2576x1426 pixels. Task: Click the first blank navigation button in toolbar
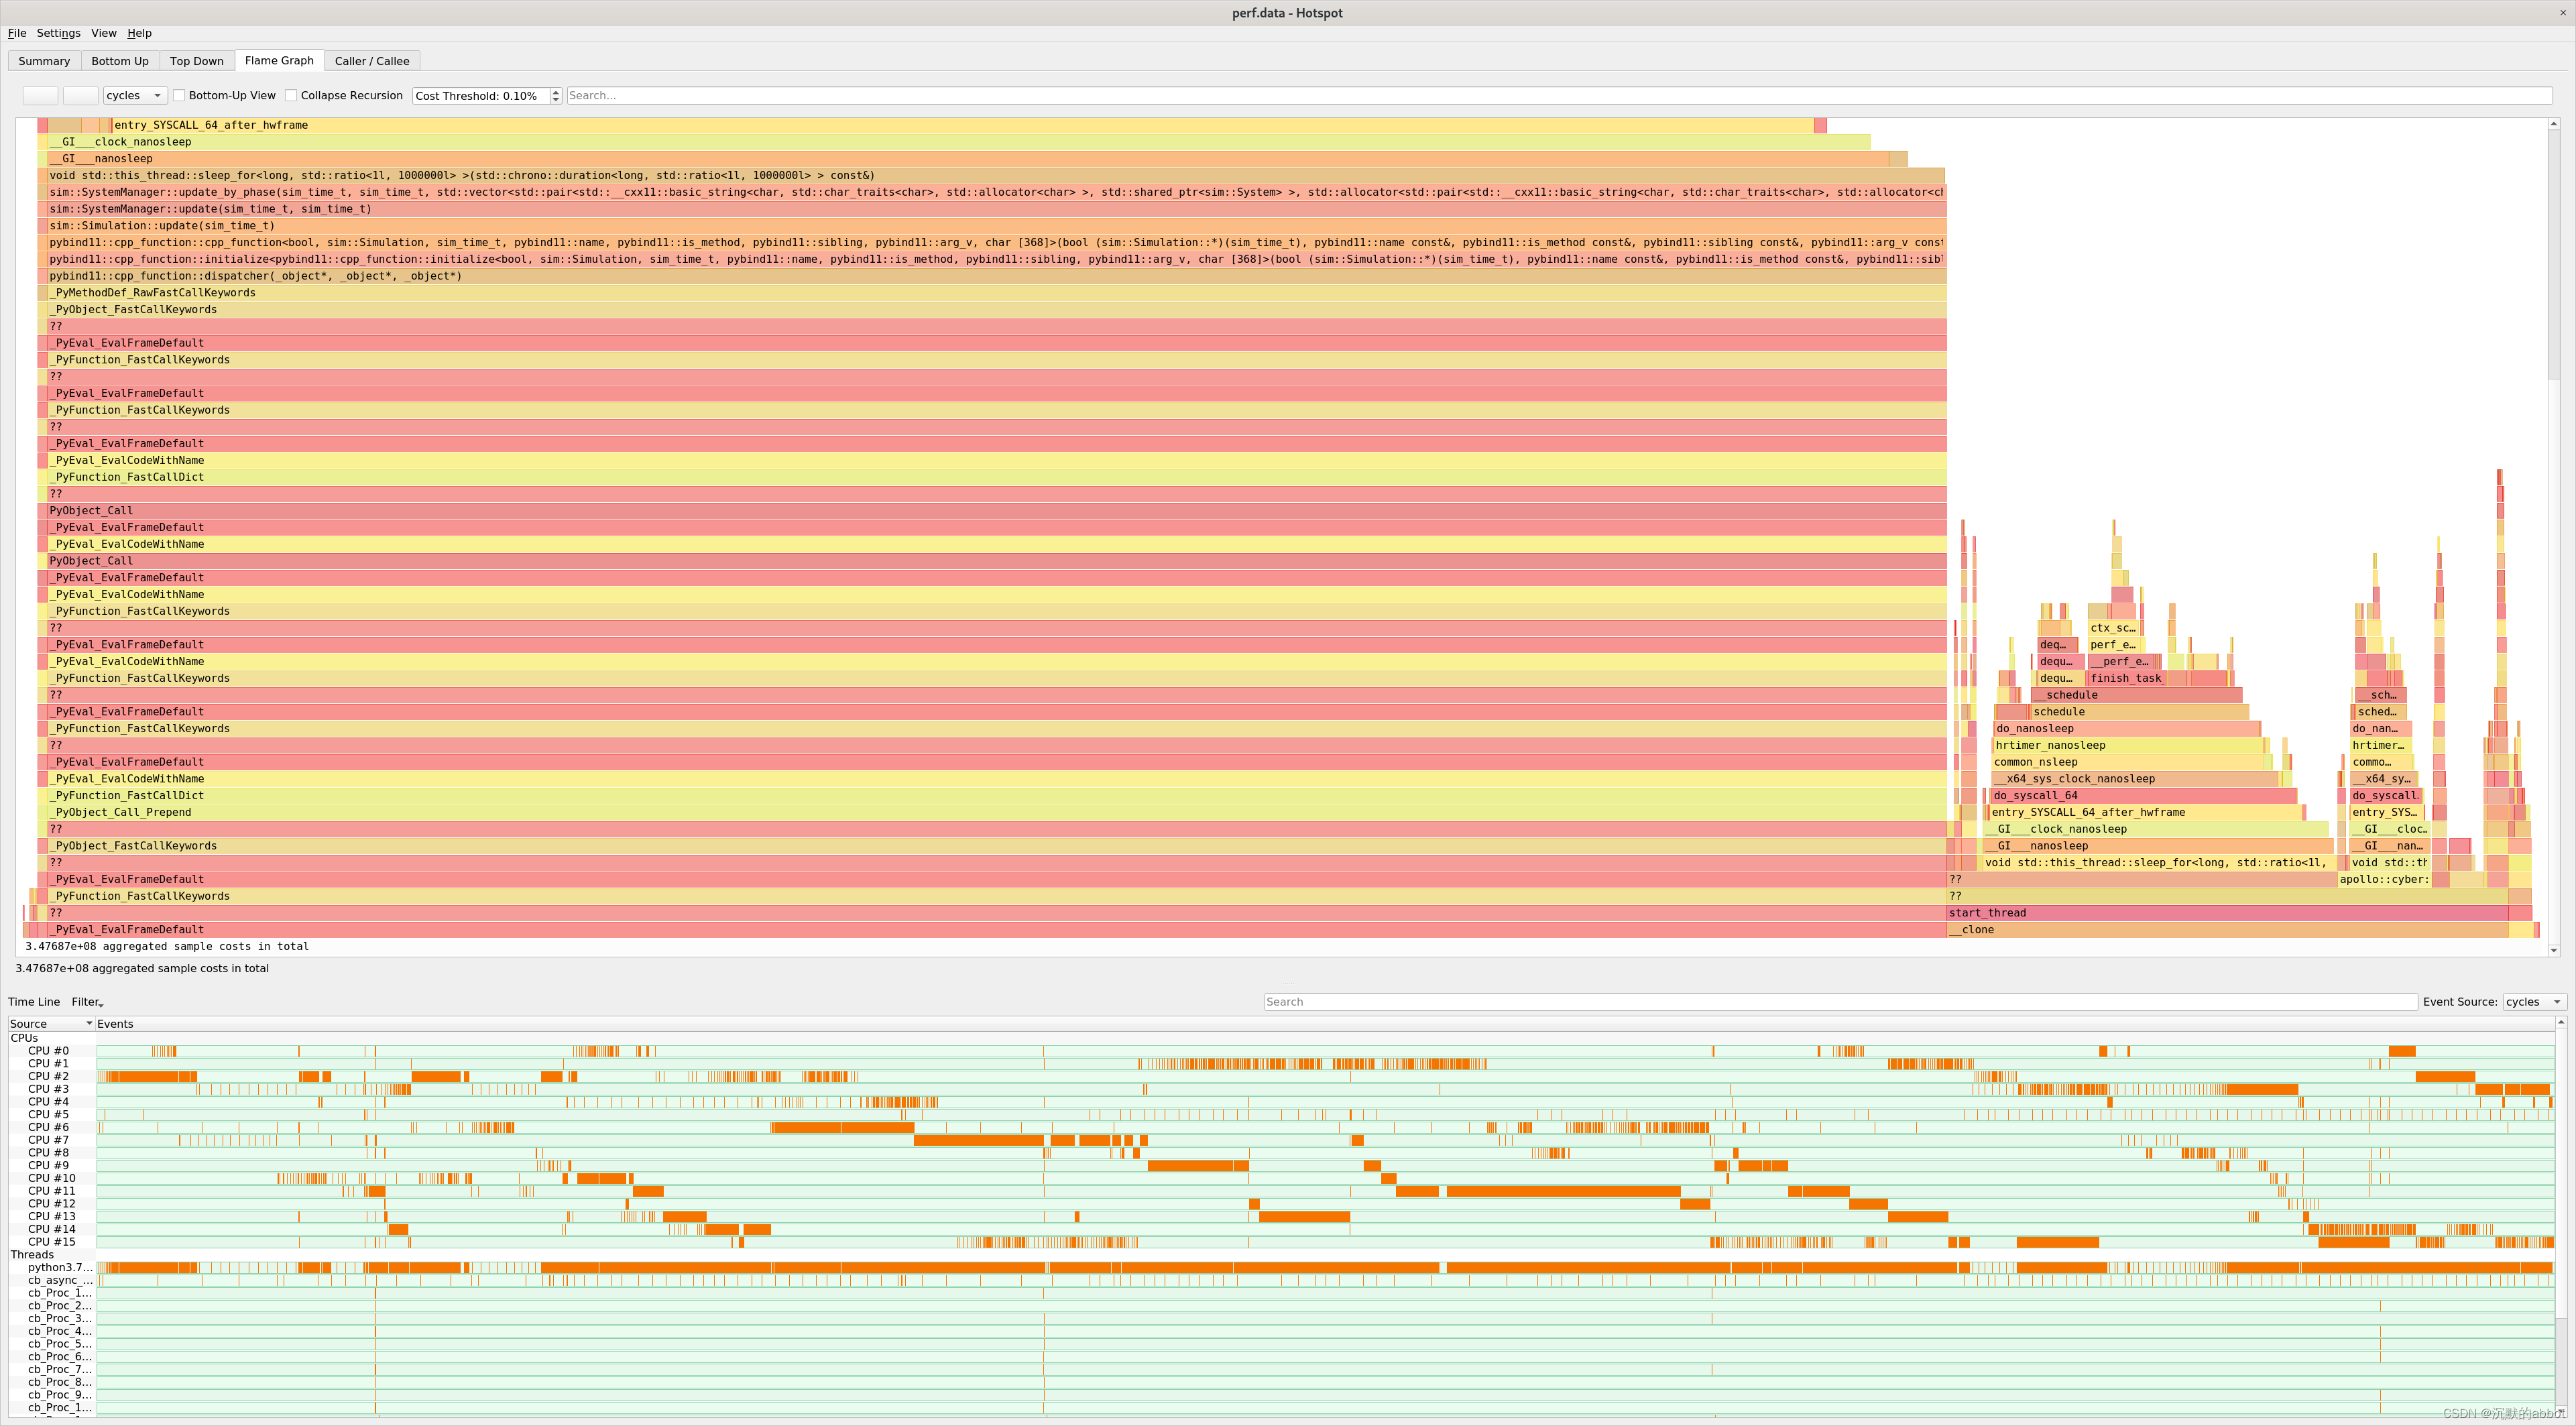[40, 96]
